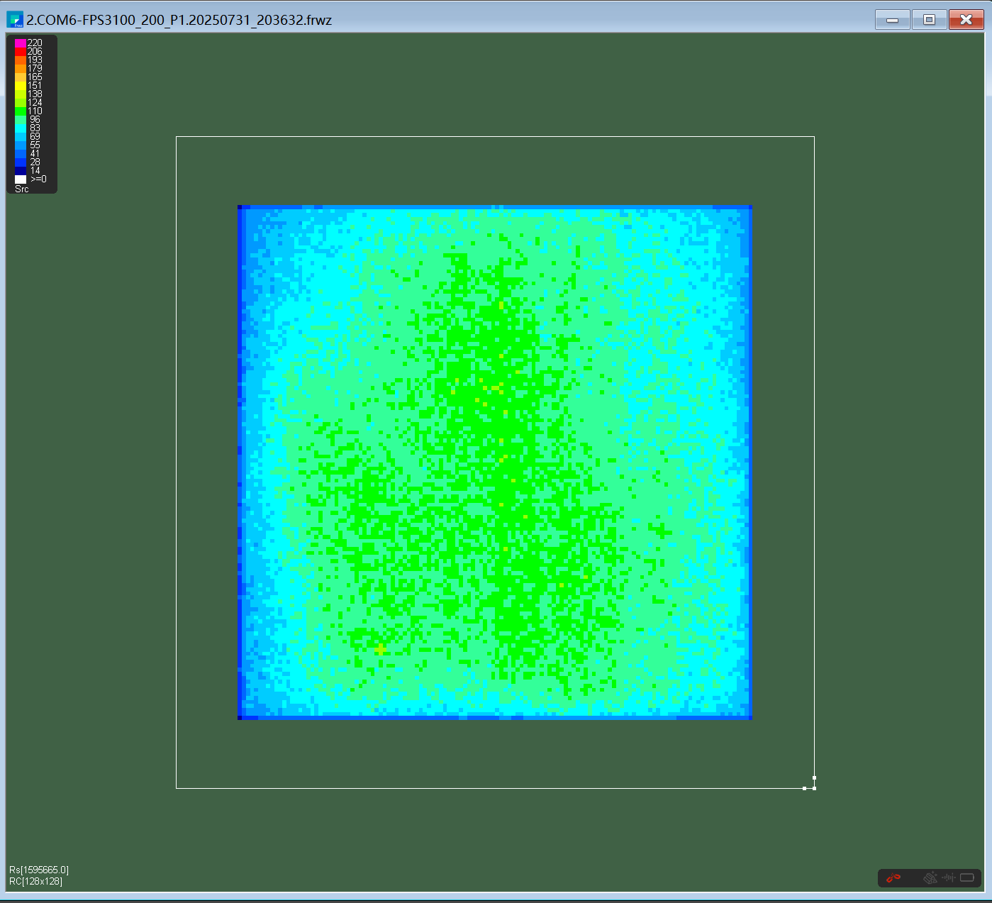Click the battery level status icon
Image resolution: width=992 pixels, height=903 pixels.
tap(967, 878)
